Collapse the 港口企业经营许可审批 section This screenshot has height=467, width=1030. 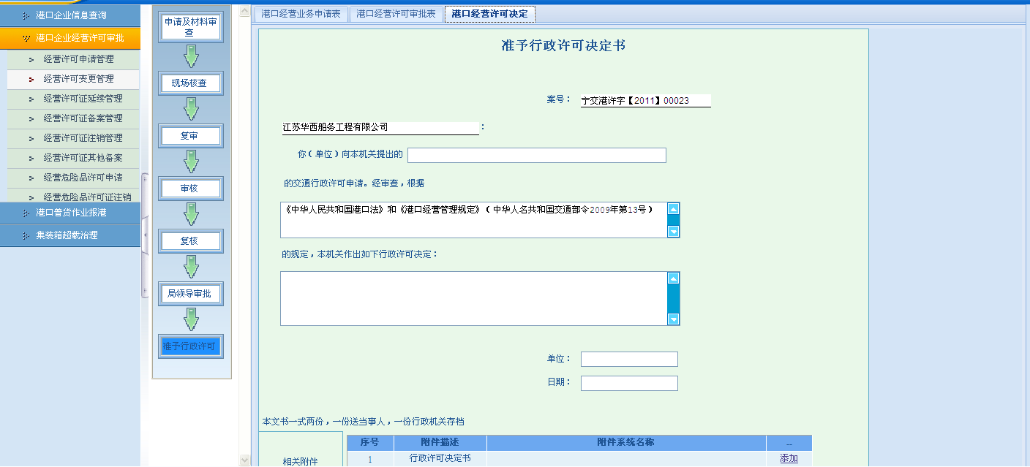point(70,38)
